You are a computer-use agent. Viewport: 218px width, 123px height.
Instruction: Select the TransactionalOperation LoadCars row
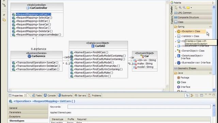tap(36, 69)
